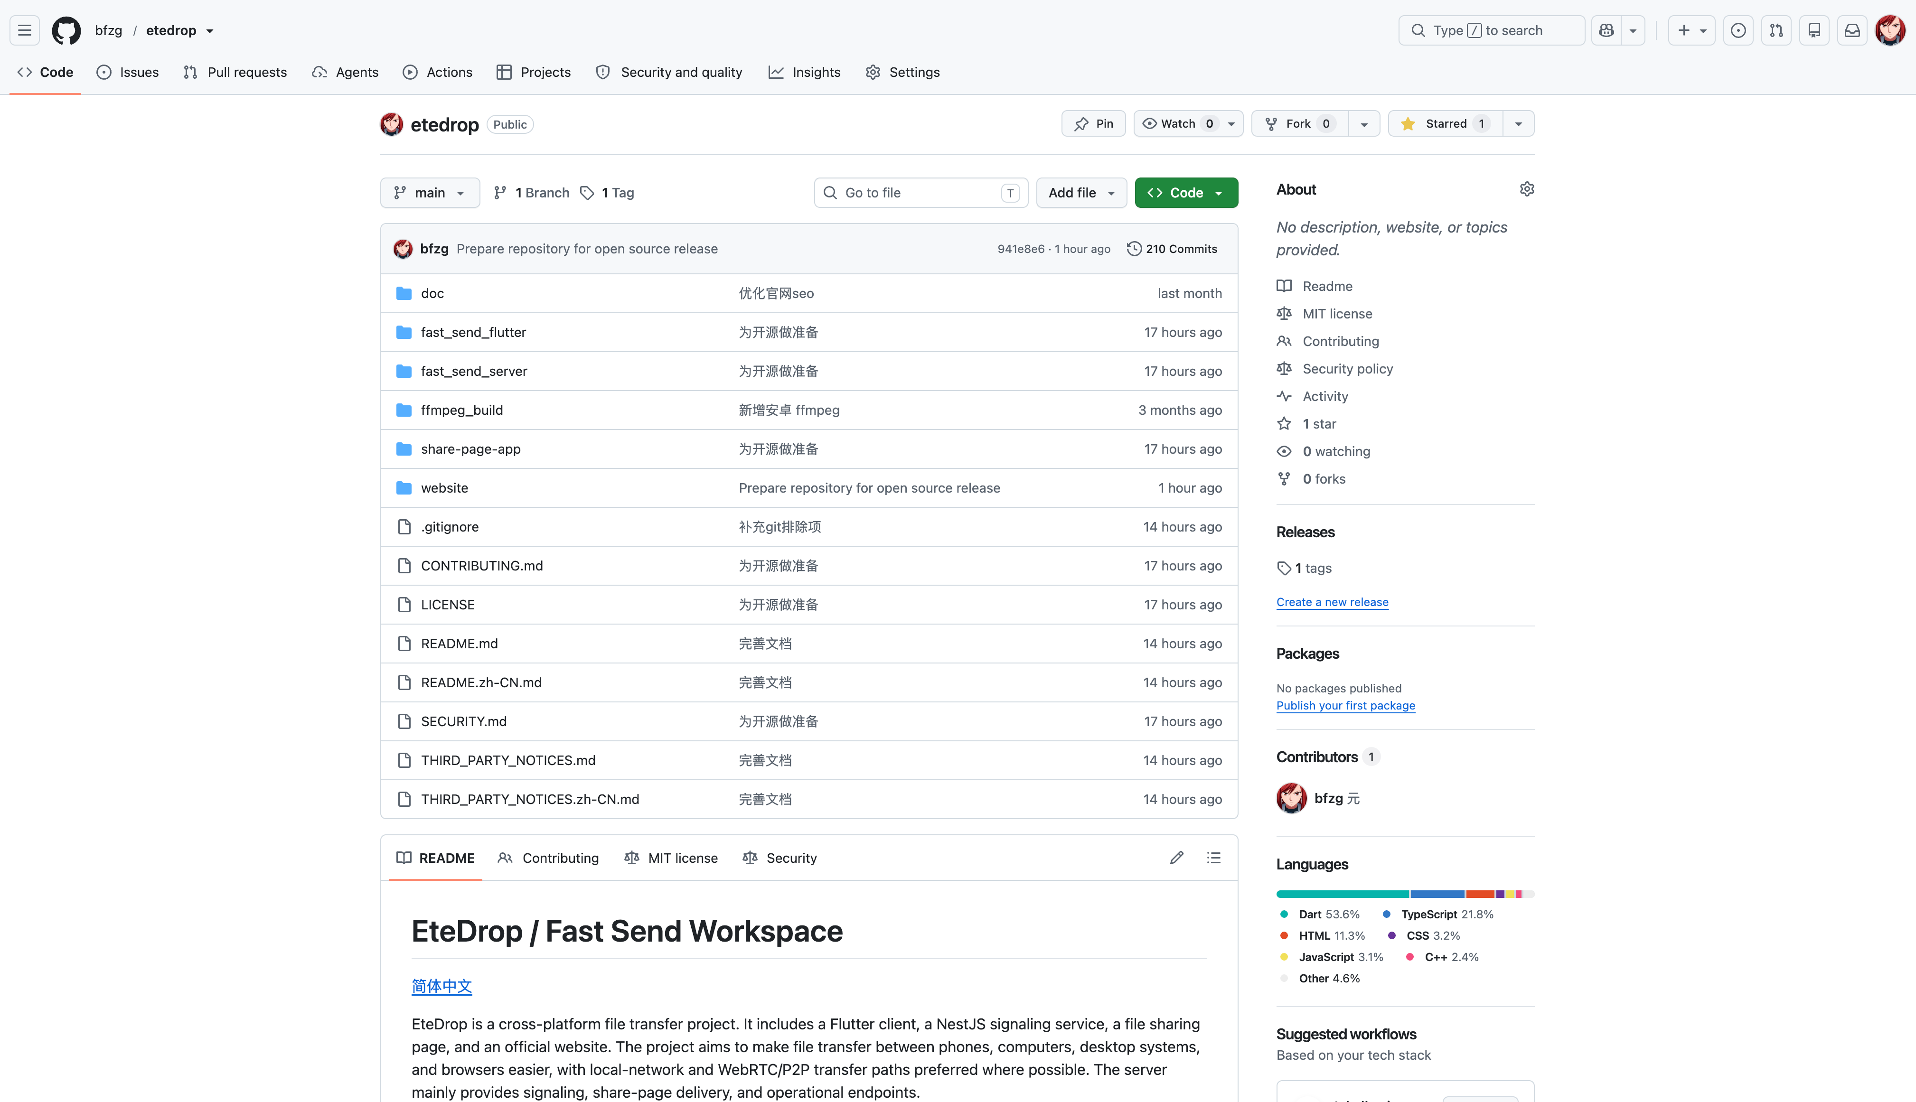1916x1102 pixels.
Task: Expand the main branch selector
Action: pos(429,193)
